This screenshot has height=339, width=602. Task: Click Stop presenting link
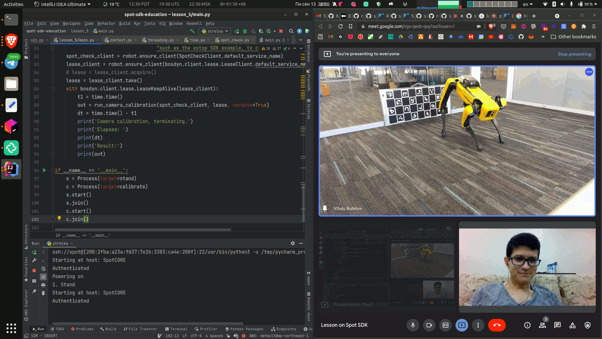click(574, 54)
